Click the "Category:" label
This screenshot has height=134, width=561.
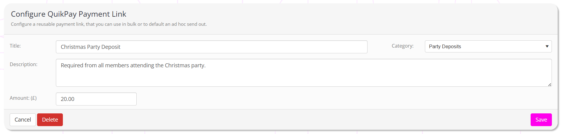tap(402, 46)
